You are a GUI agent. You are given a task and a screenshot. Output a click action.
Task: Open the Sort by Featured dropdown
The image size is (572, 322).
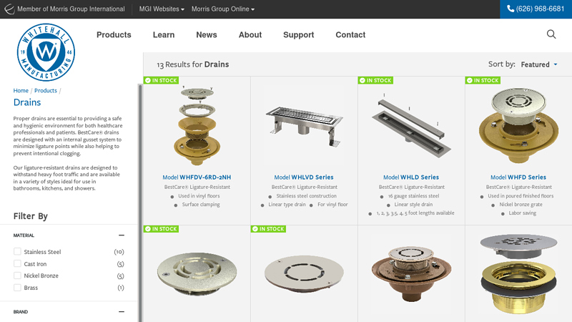tap(539, 64)
